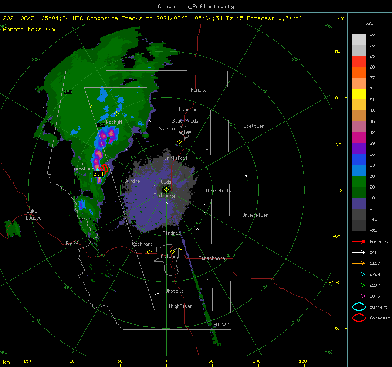
Task: Click the Lacombe town label
Action: click(x=188, y=110)
